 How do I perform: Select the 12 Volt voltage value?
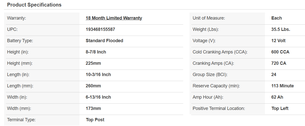pyautogui.click(x=278, y=41)
